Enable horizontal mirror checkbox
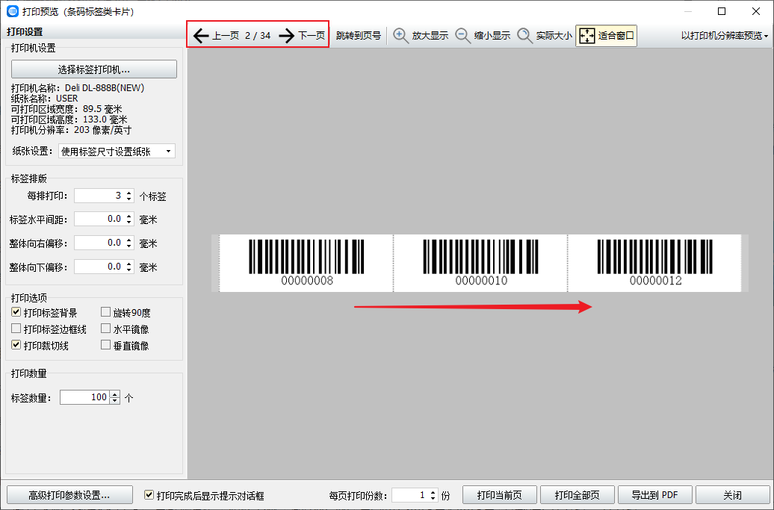The height and width of the screenshot is (510, 774). [105, 329]
